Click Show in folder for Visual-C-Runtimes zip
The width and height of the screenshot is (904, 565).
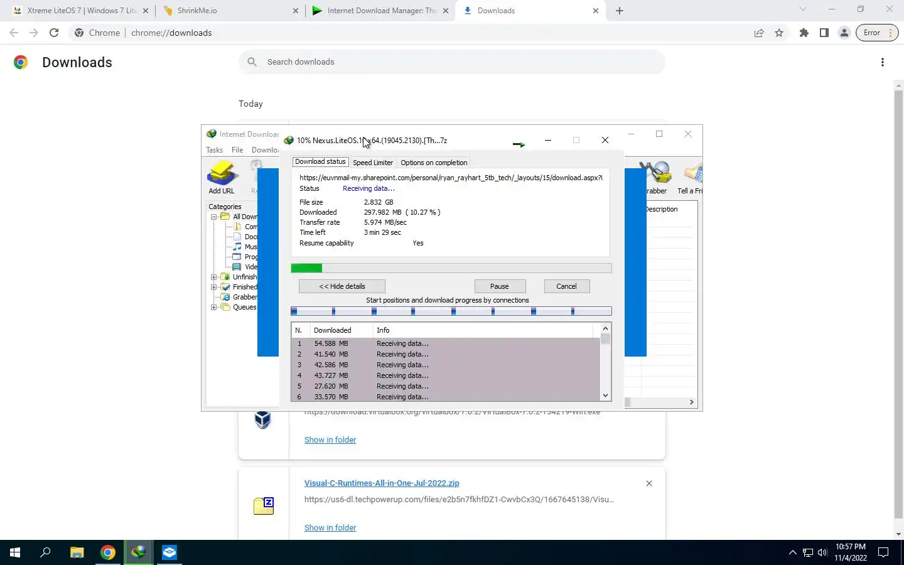(330, 528)
